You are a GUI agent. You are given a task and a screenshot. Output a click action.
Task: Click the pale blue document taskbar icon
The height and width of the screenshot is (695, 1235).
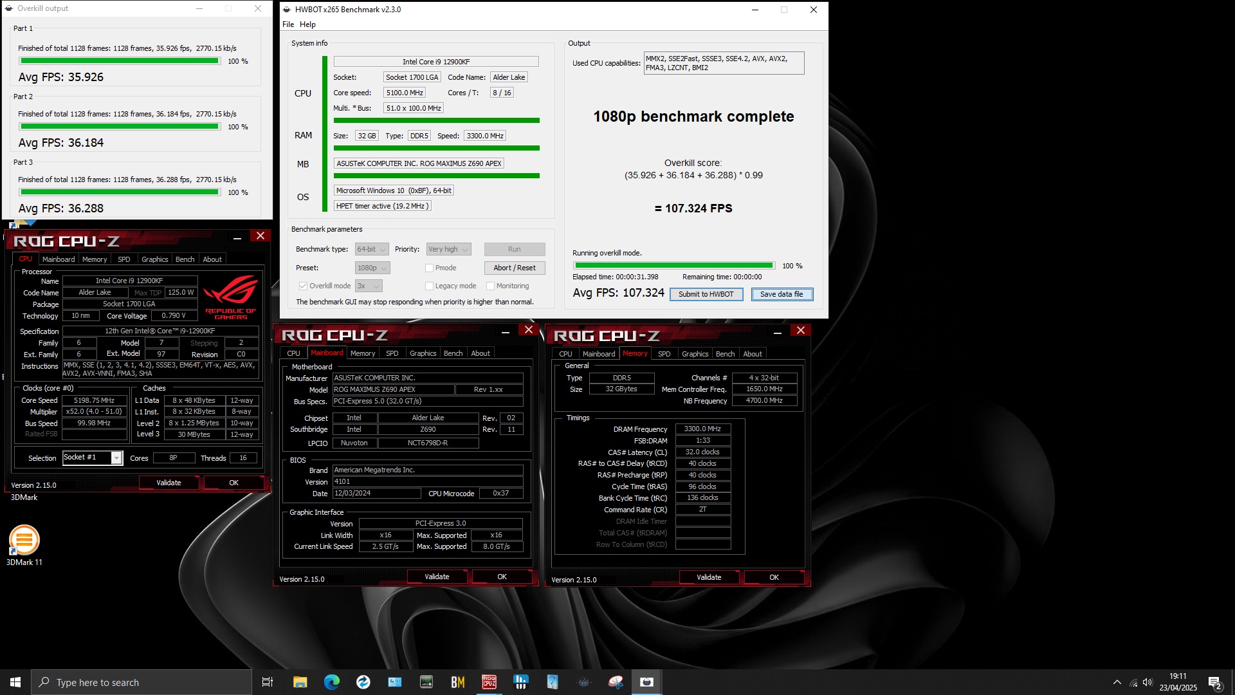(553, 682)
